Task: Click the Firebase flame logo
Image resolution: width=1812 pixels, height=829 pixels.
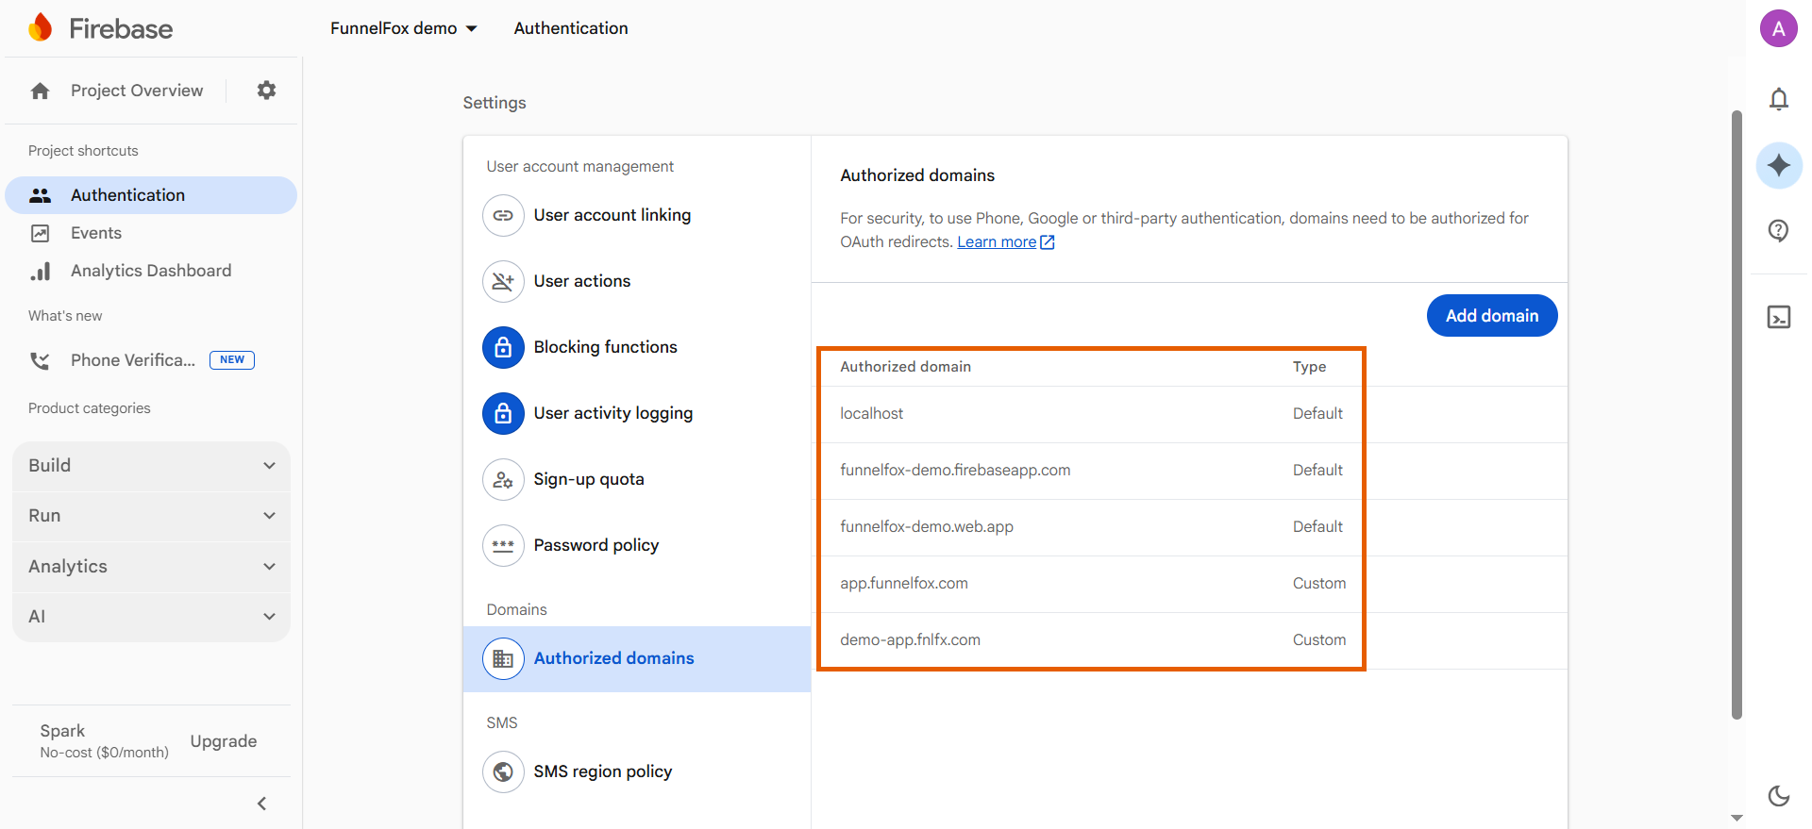Action: pos(41,28)
